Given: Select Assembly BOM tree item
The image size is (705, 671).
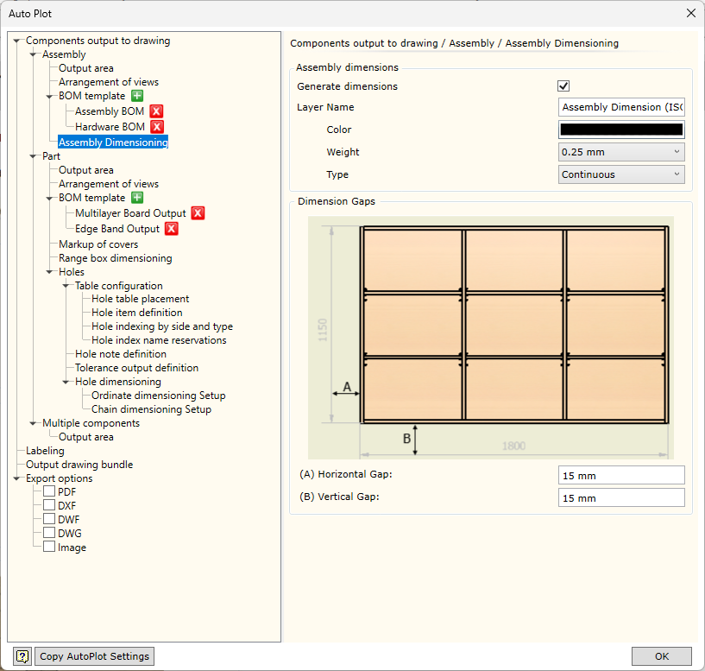Looking at the screenshot, I should [x=110, y=111].
